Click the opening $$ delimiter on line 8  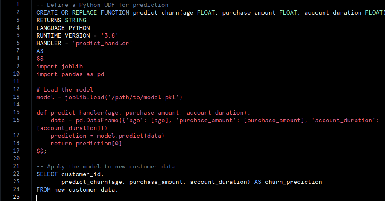coord(40,59)
